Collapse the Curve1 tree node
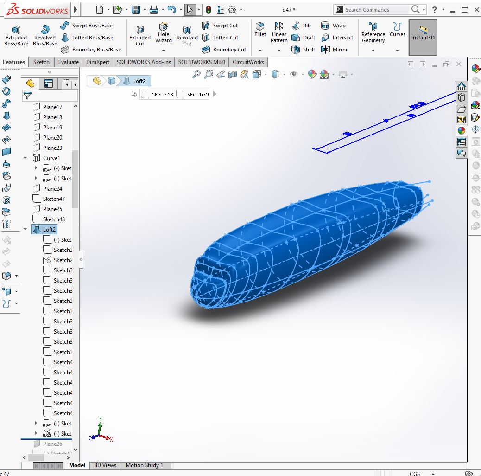Image resolution: width=481 pixels, height=476 pixels. pyautogui.click(x=25, y=158)
